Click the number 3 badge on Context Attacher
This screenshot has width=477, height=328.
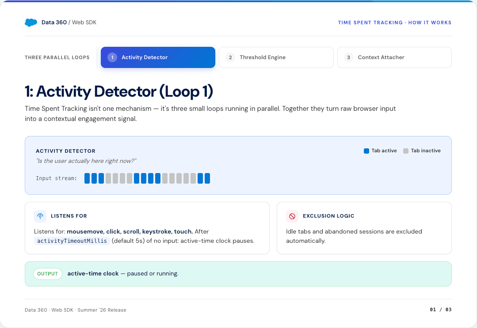(349, 57)
